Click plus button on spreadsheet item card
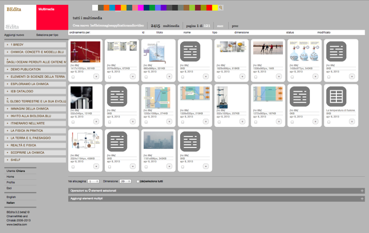Screen dimensions: 369x233 click(x=352, y=122)
